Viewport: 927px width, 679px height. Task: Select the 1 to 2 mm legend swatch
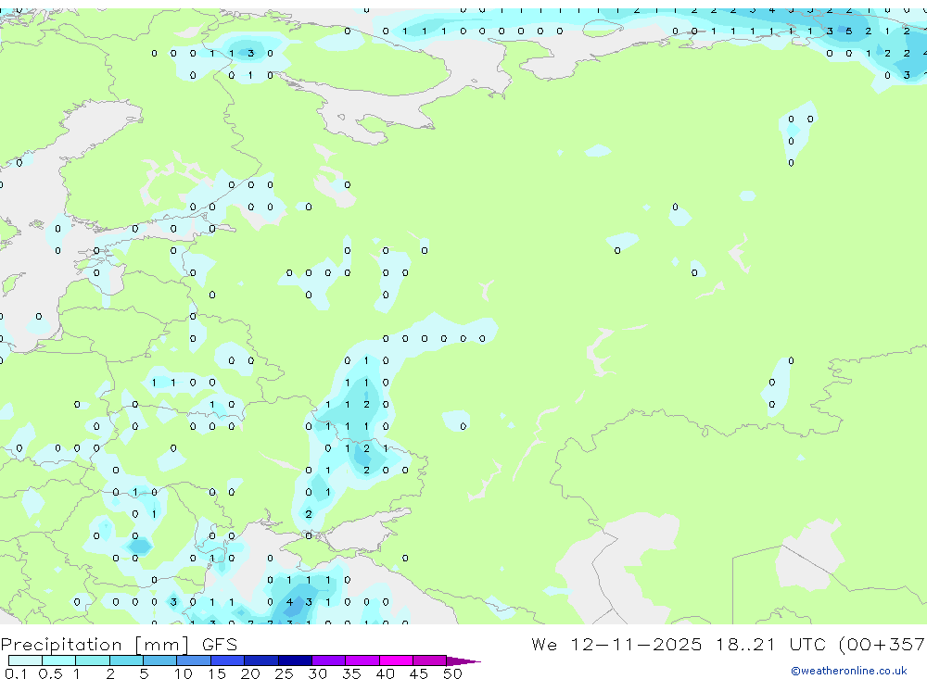93,660
